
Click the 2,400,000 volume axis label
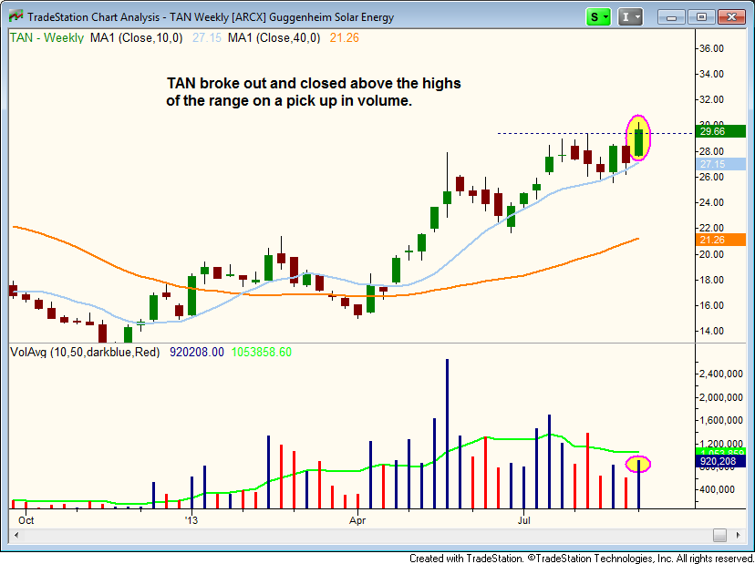tap(721, 374)
